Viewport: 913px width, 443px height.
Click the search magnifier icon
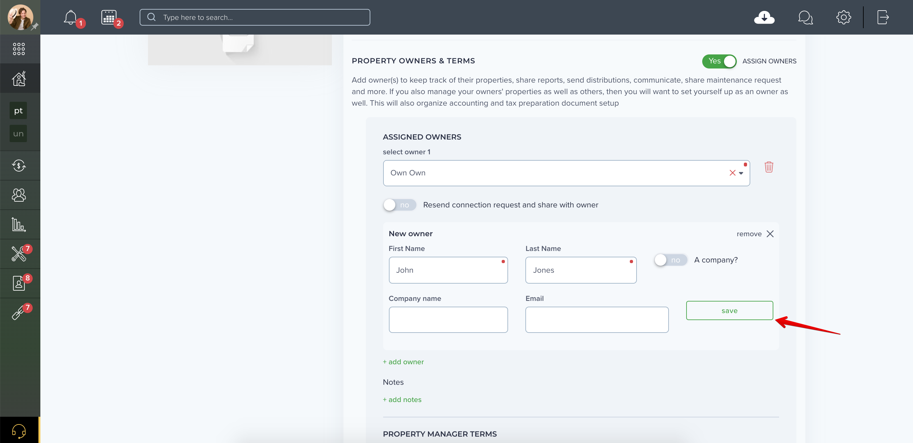click(x=151, y=17)
